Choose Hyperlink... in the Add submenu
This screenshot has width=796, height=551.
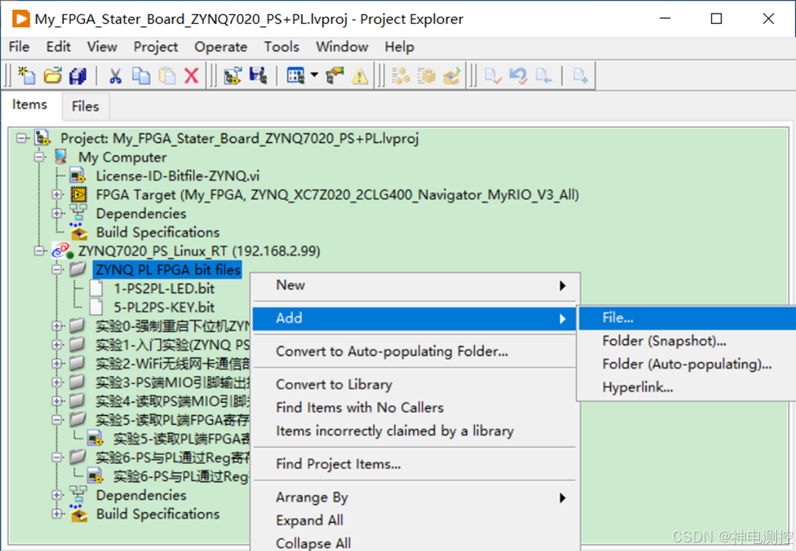(x=687, y=387)
